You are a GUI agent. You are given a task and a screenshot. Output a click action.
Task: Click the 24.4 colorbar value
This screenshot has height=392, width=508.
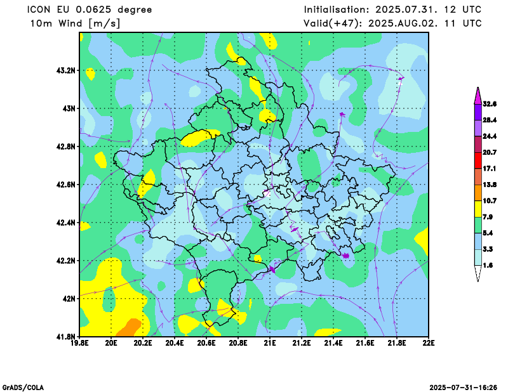click(490, 136)
